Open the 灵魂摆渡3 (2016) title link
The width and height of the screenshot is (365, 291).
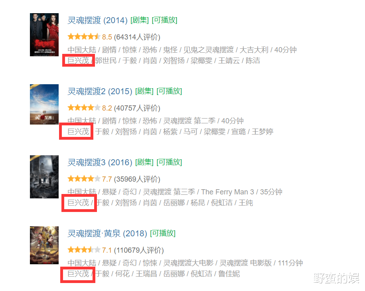pos(100,162)
